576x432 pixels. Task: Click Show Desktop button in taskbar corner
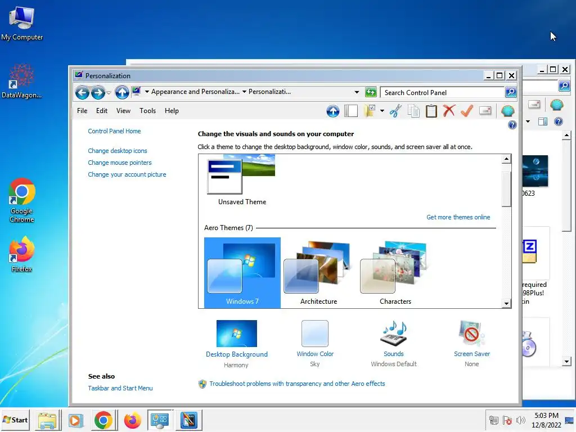pos(570,420)
